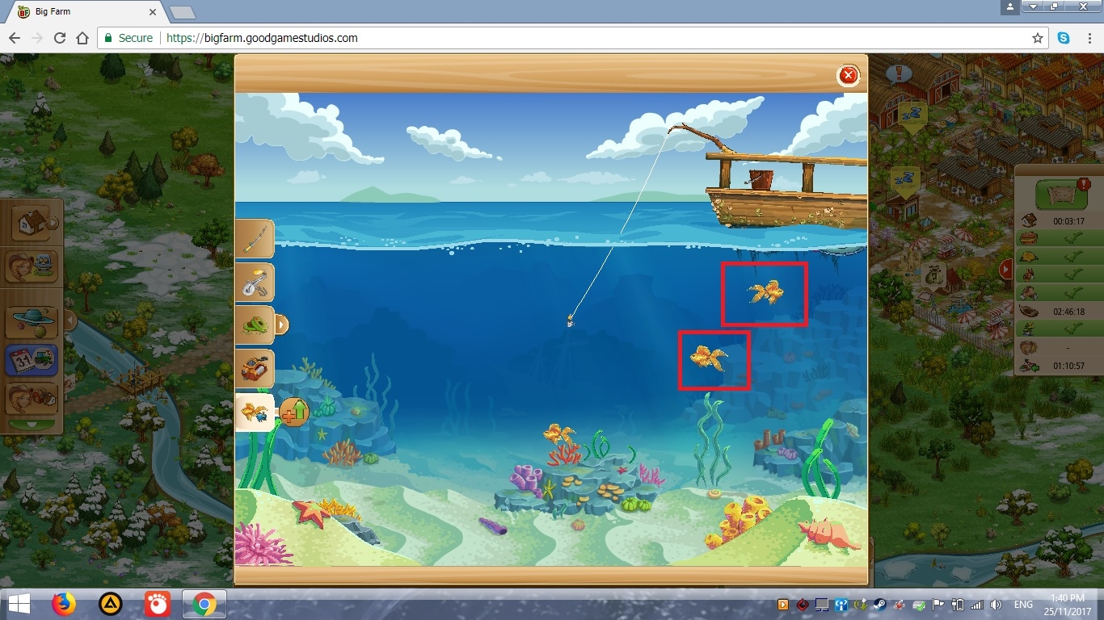1104x620 pixels.
Task: Select the green fishing line slot
Action: [x=255, y=325]
